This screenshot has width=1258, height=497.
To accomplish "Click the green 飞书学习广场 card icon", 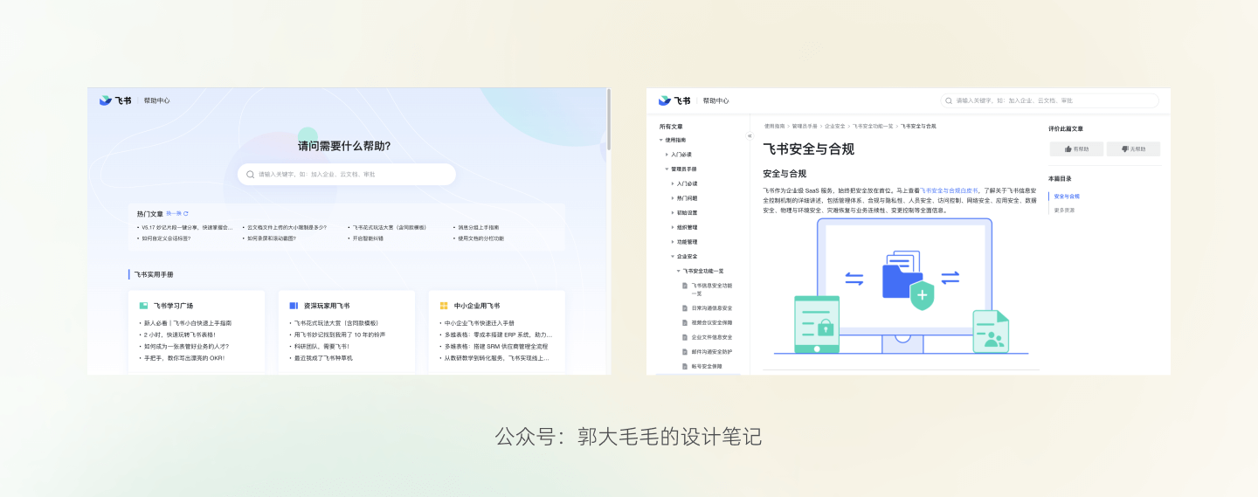I will click(143, 306).
